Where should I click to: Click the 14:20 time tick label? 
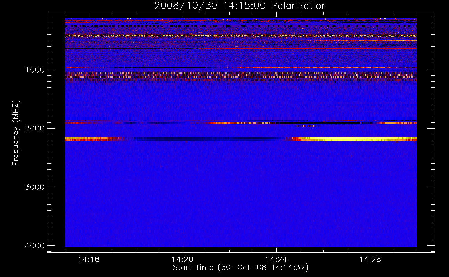(182, 260)
